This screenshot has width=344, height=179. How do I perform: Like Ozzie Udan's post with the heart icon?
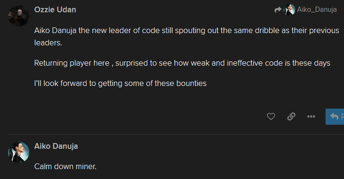pyautogui.click(x=271, y=117)
